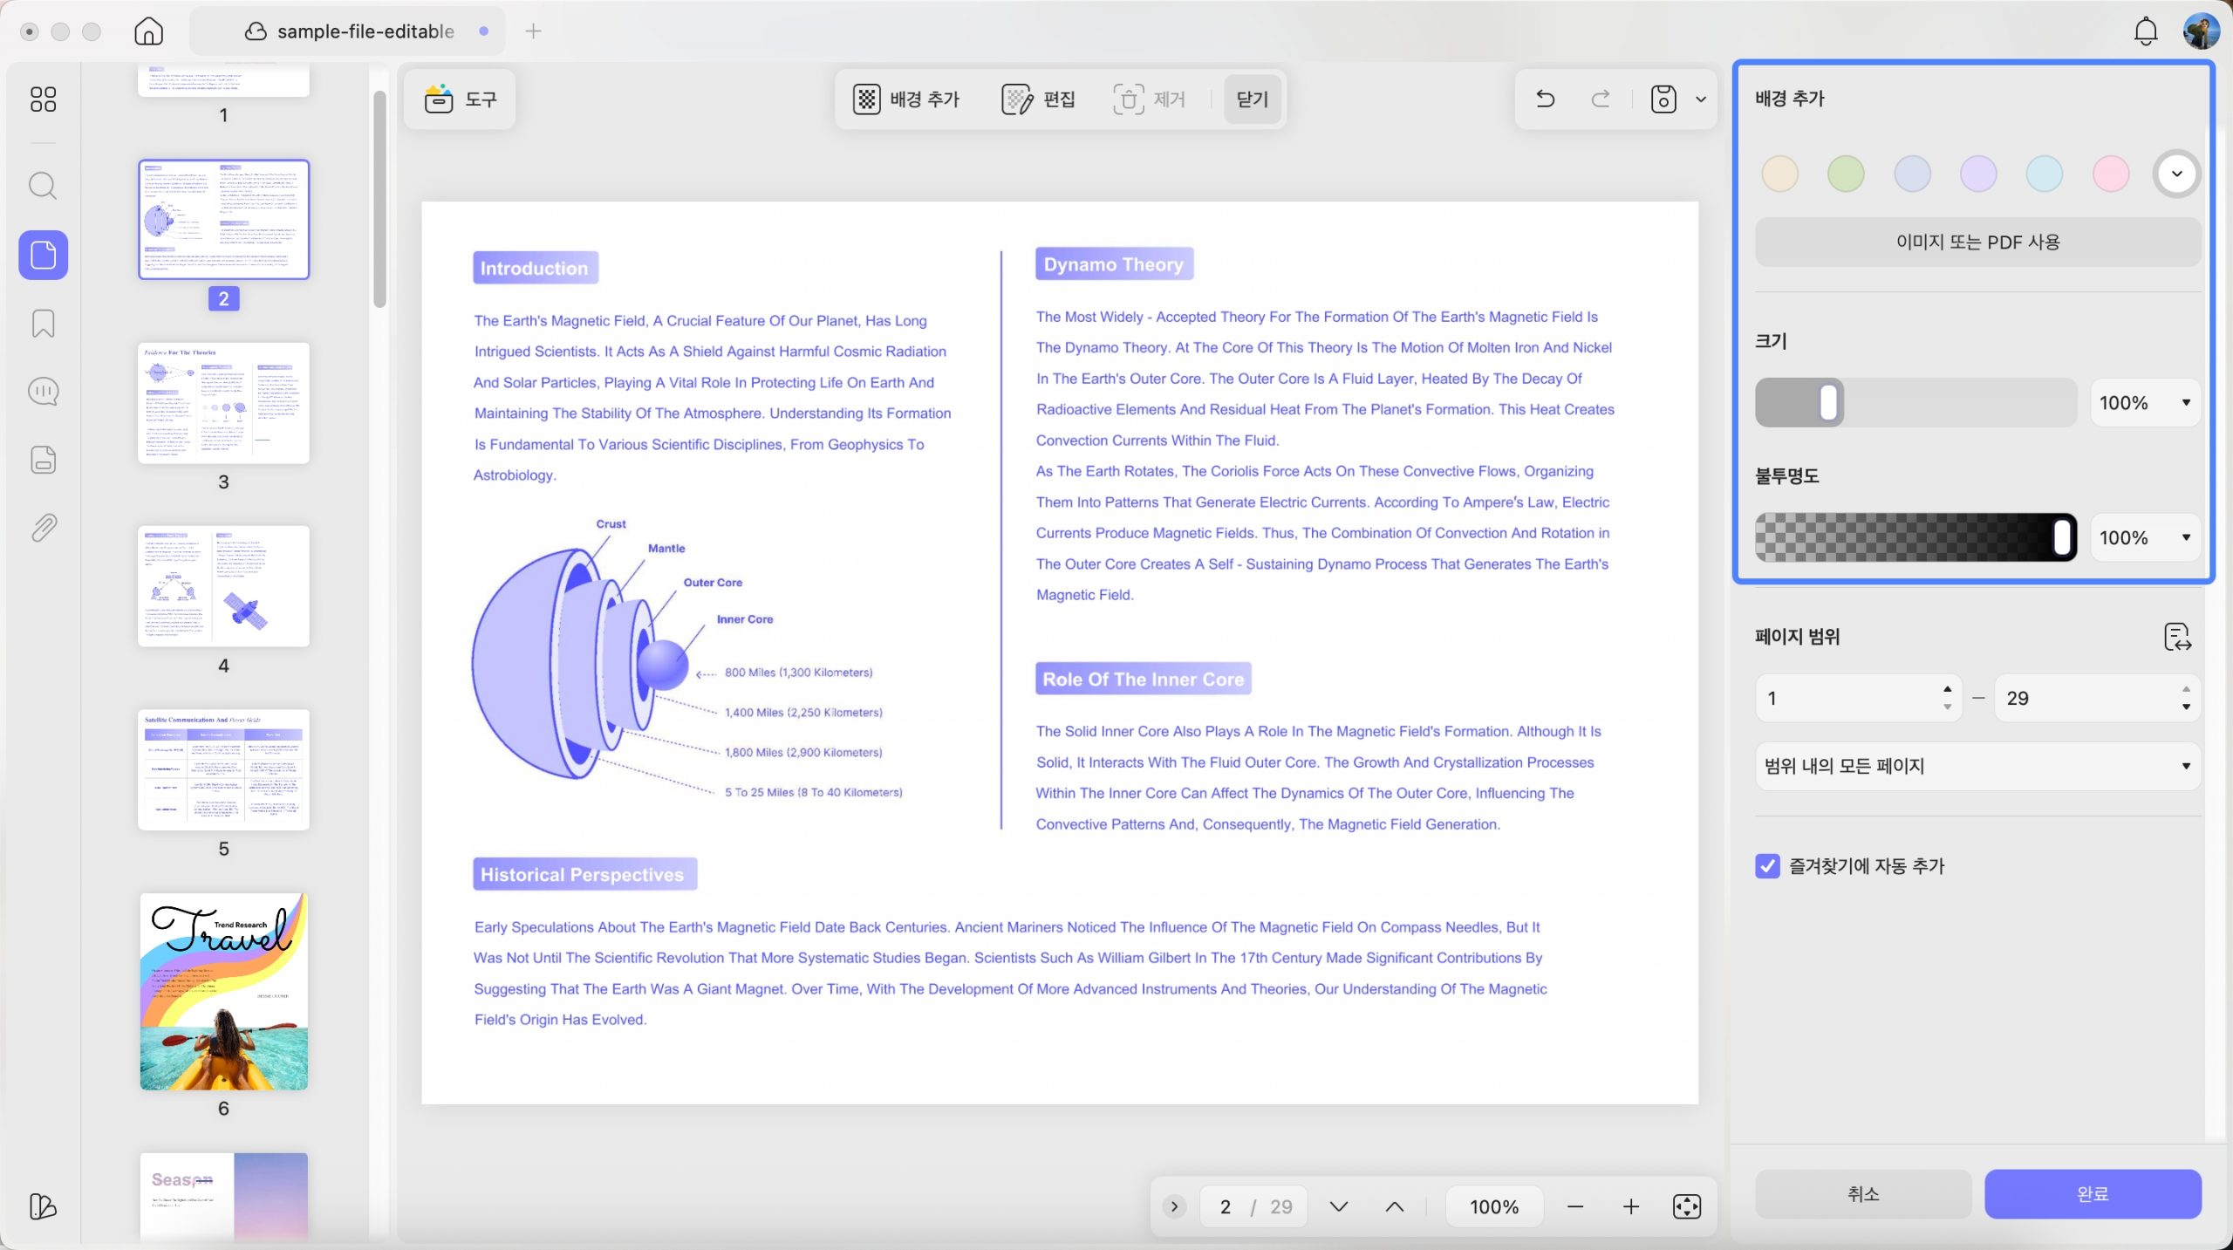This screenshot has height=1250, width=2233.
Task: Click the notification bell icon
Action: click(2145, 31)
